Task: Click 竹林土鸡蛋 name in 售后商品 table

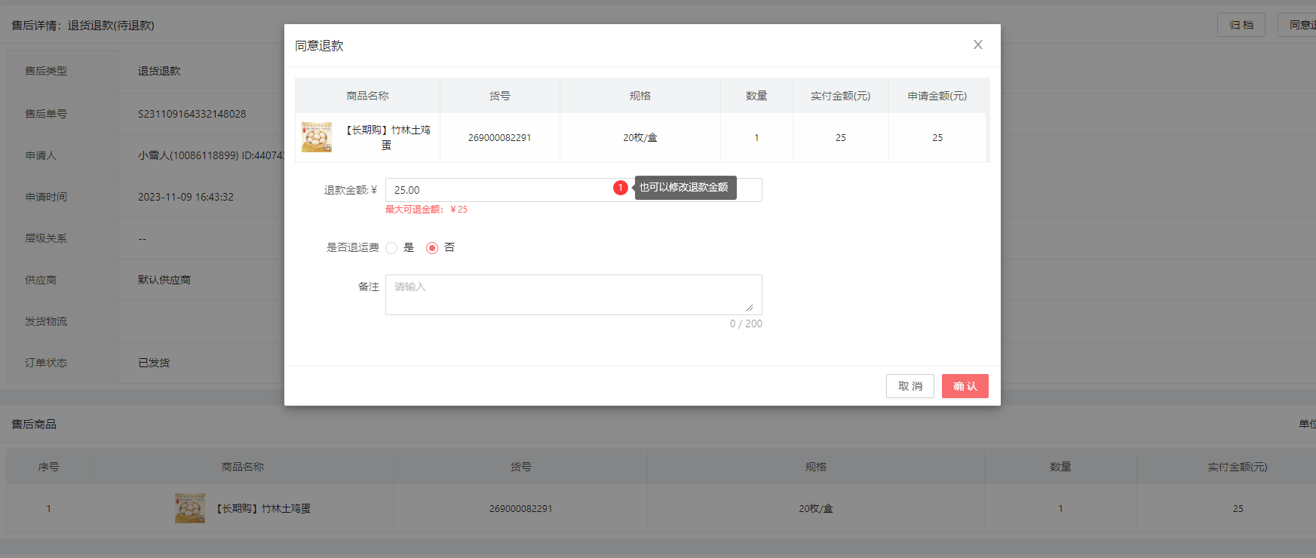Action: [263, 508]
